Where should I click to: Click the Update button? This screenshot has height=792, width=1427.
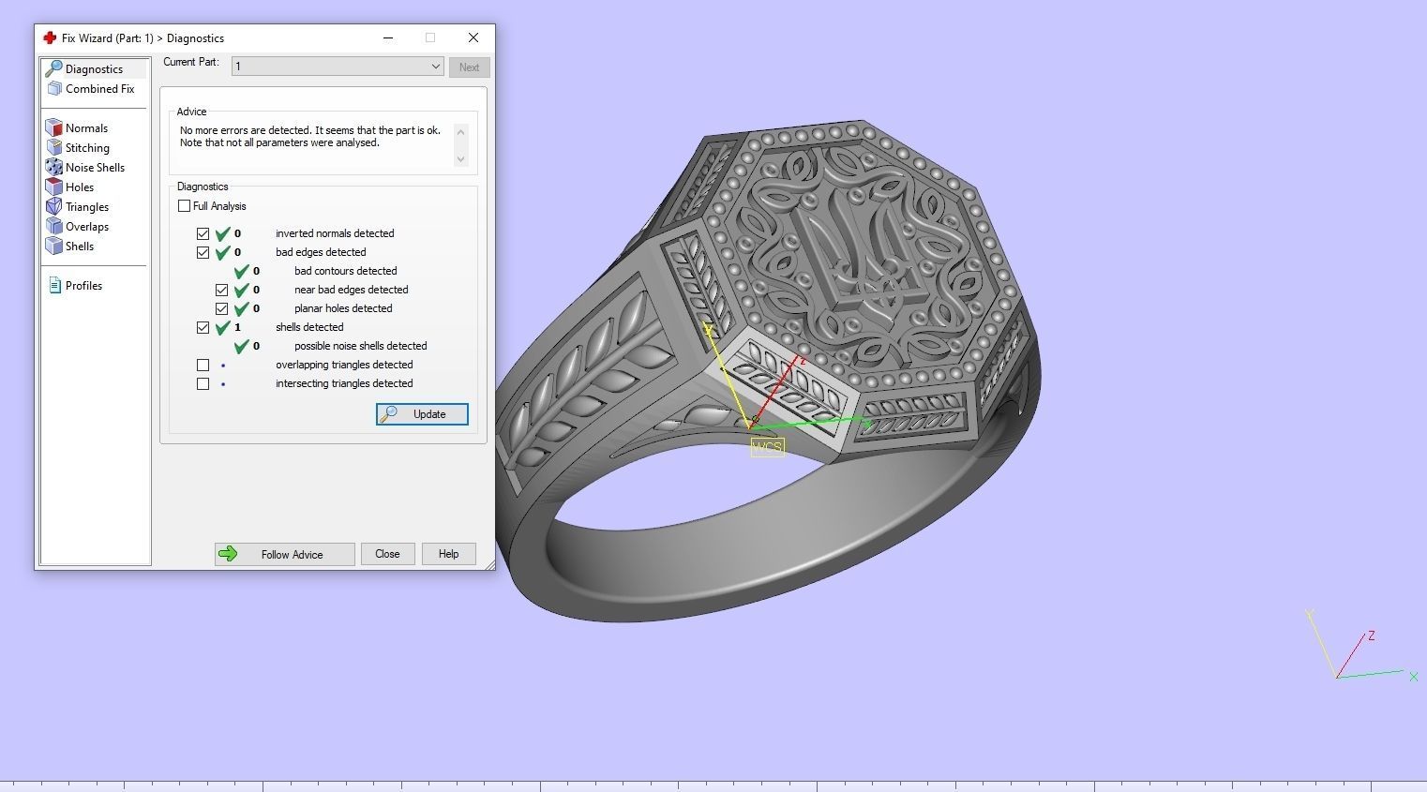[422, 414]
